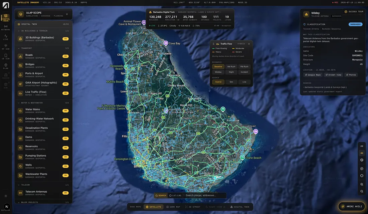
Task: Toggle off the 3D Buildings (Barbados) layer
Action: pos(66,39)
